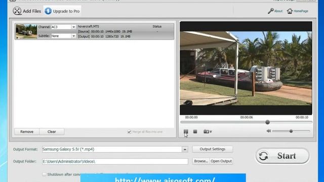324x182 pixels.
Task: Toggle Shutdown after conversion checkbox
Action: pyautogui.click(x=44, y=174)
